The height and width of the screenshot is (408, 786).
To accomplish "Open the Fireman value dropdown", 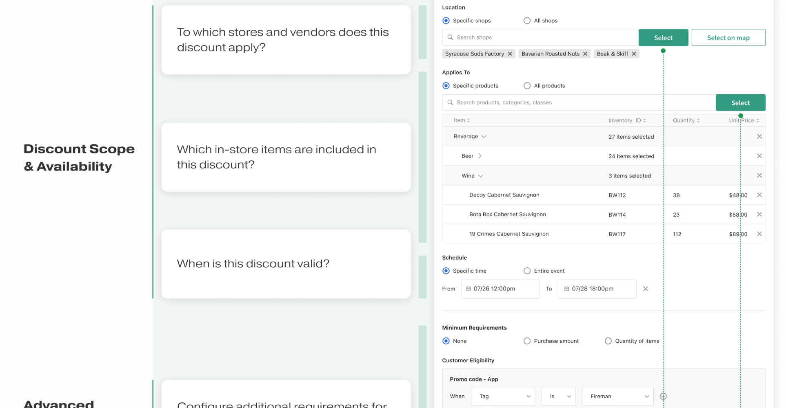I will point(618,396).
